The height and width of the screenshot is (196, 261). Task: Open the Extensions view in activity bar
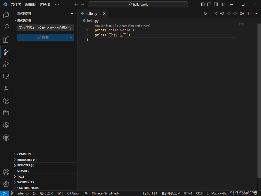click(6, 40)
